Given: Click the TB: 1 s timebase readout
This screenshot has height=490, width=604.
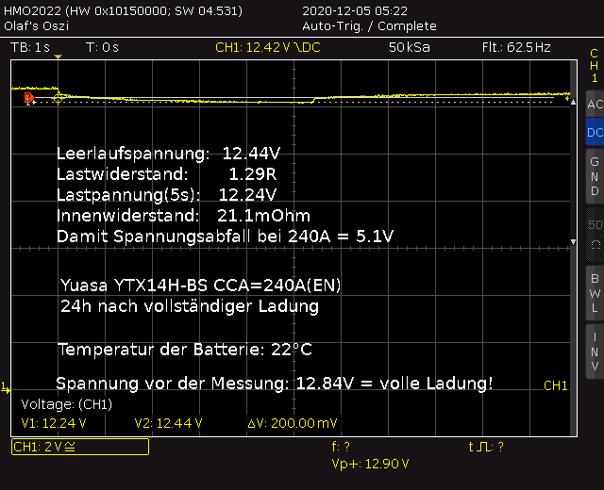Looking at the screenshot, I should click(x=30, y=46).
